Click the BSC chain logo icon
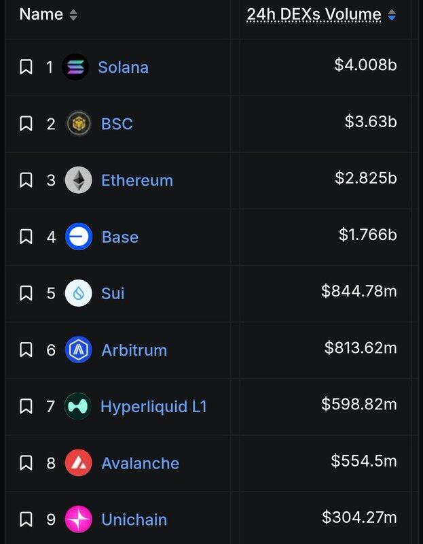Screen dimensions: 423x544 (x=78, y=124)
